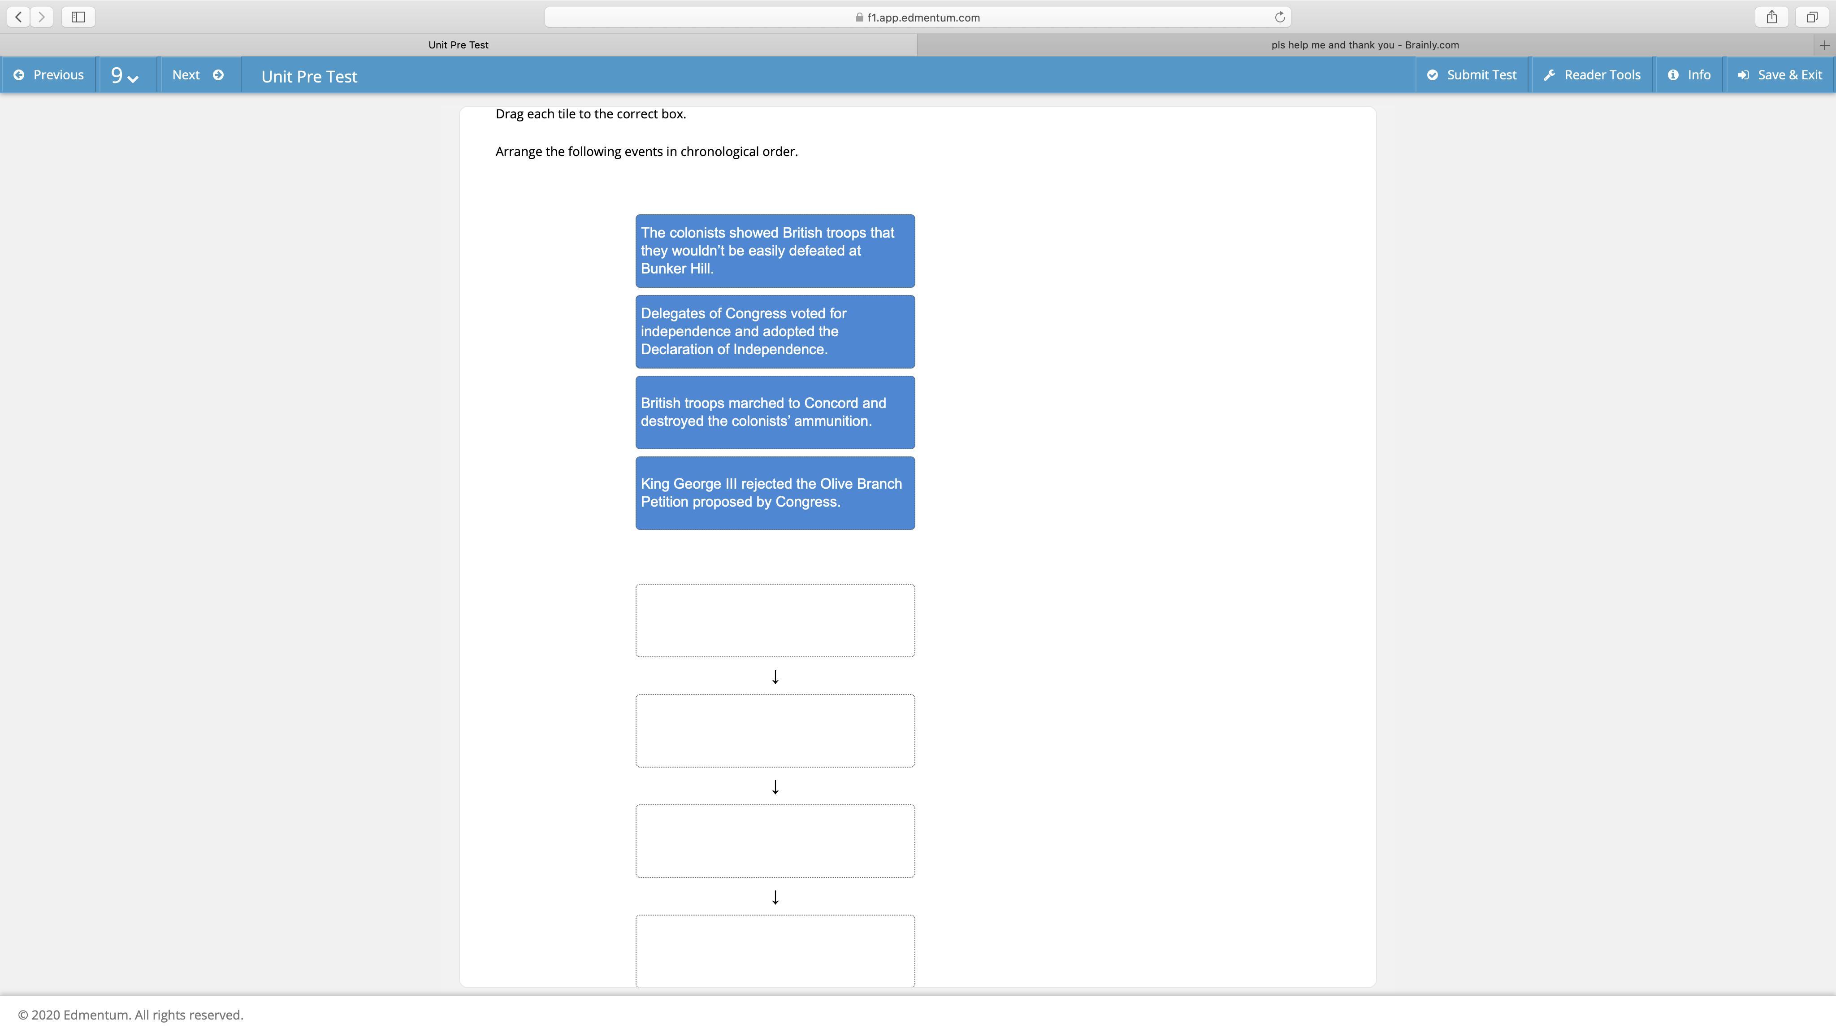Show all tabs overview icon

(x=1812, y=17)
